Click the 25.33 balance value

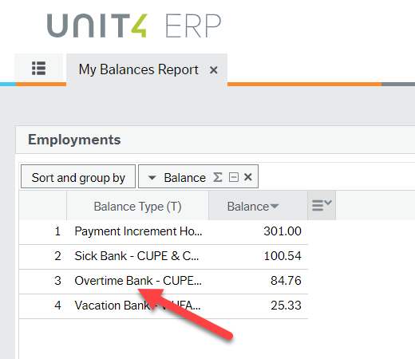click(x=286, y=306)
